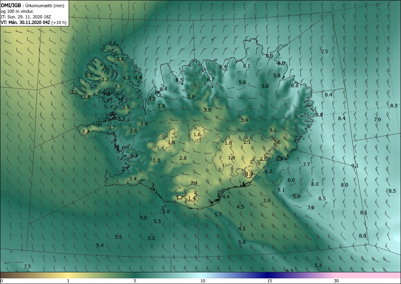Image resolution: width=401 pixels, height=284 pixels.
Task: Click the 1.6 value on the ice cap
Action: pos(197,135)
